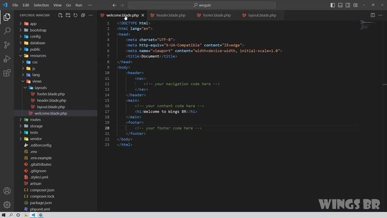Click the Chrome taskbar icon

click(41, 215)
